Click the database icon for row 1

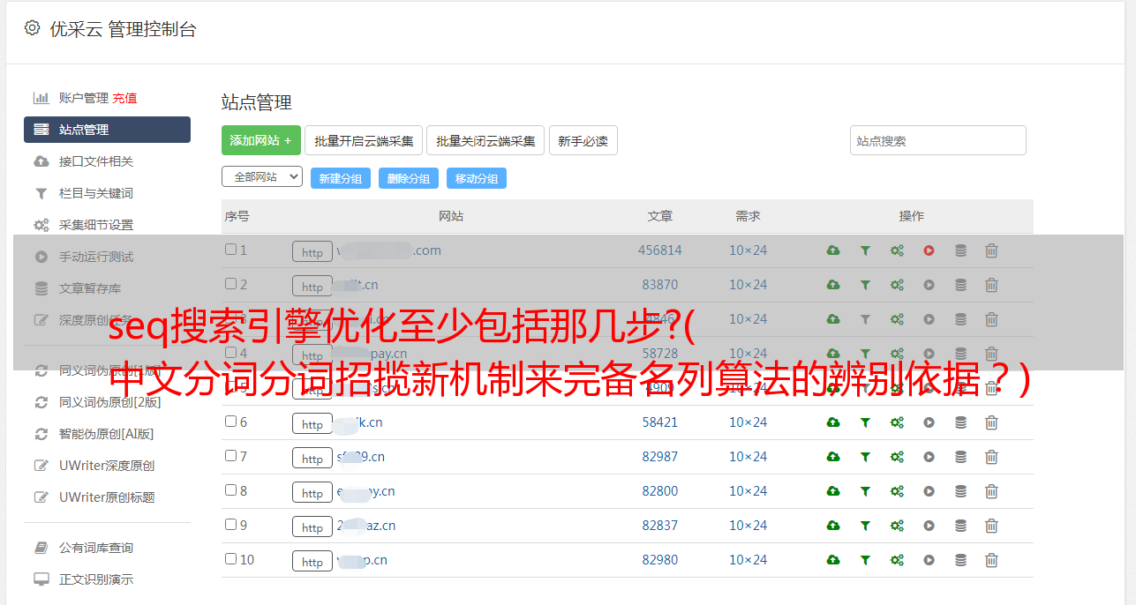point(960,250)
